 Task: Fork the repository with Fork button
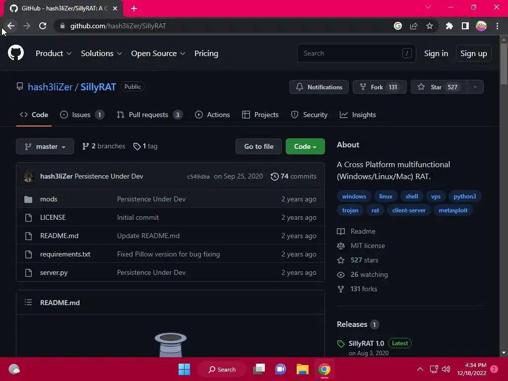pyautogui.click(x=380, y=87)
